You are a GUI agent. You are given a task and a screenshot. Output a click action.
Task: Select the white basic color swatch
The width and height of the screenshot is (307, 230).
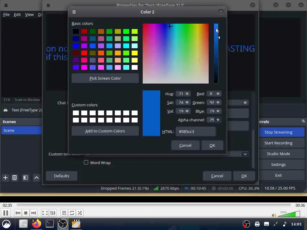135,67
